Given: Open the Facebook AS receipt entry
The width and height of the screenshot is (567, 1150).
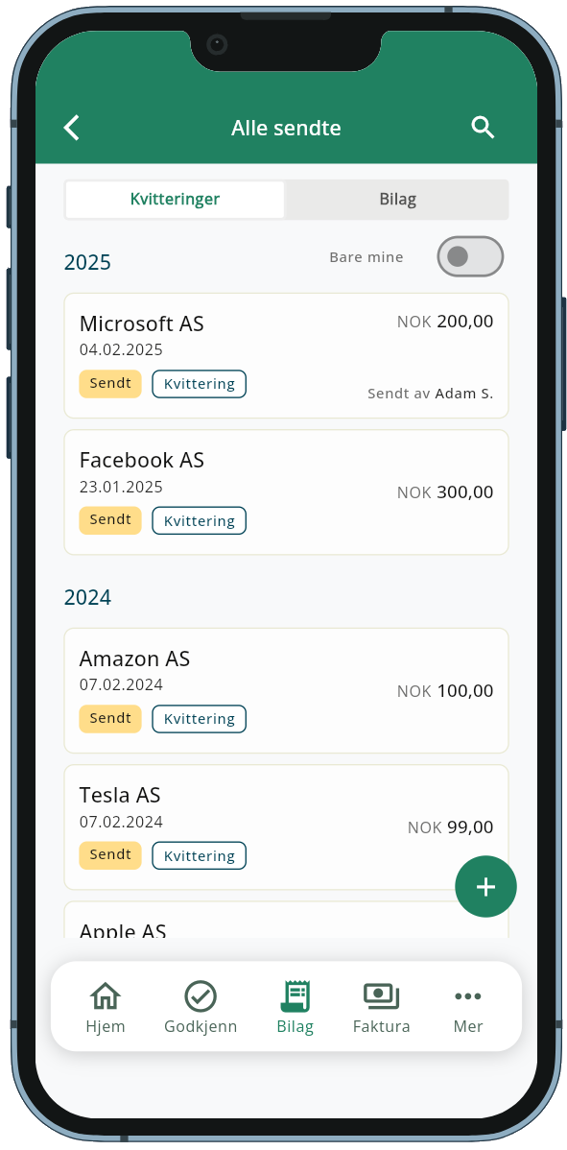Looking at the screenshot, I should tap(287, 492).
